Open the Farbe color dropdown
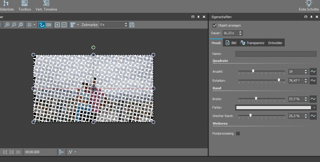The height and width of the screenshot is (162, 320). pyautogui.click(x=314, y=107)
